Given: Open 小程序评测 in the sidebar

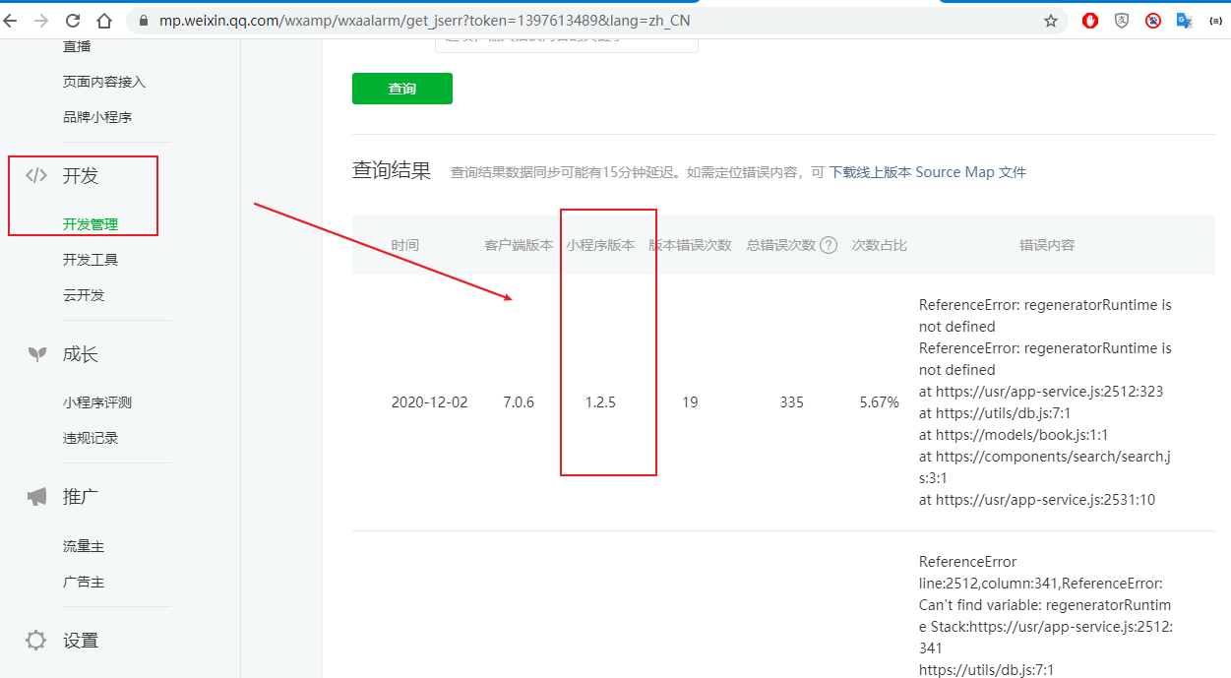Looking at the screenshot, I should 97,402.
